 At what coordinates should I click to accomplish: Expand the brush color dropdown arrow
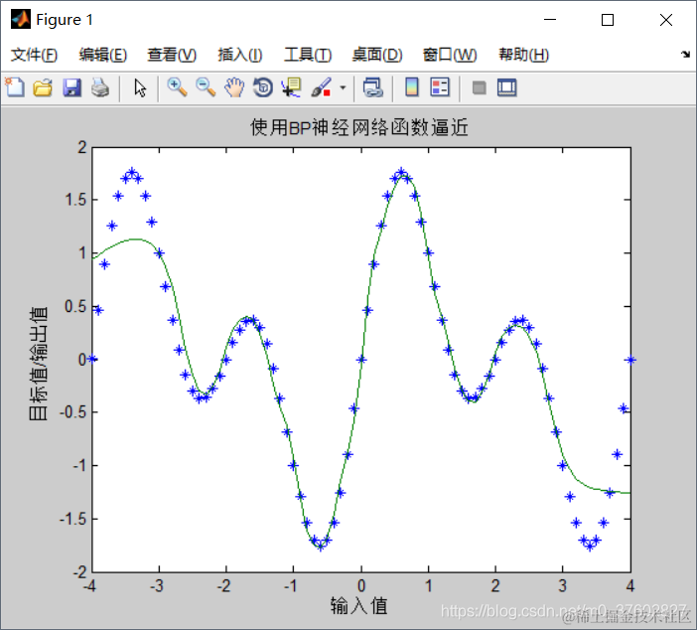tap(343, 87)
